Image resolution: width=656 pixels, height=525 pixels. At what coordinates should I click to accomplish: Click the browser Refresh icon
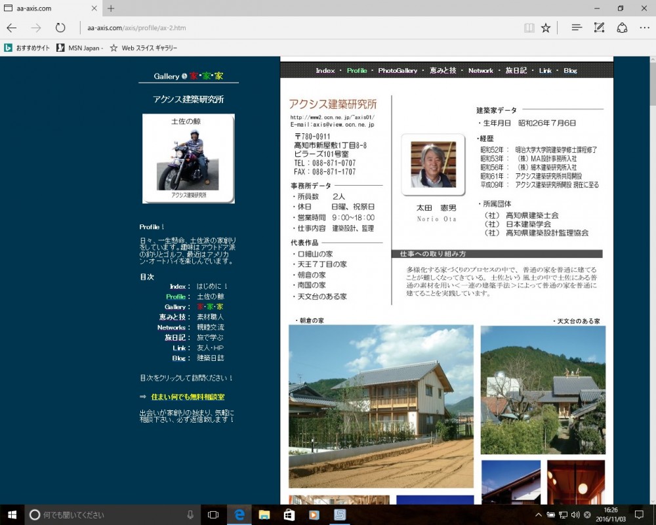(60, 28)
